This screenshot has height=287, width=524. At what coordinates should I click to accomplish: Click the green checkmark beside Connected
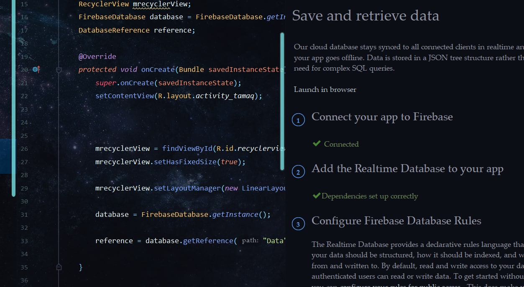click(317, 144)
